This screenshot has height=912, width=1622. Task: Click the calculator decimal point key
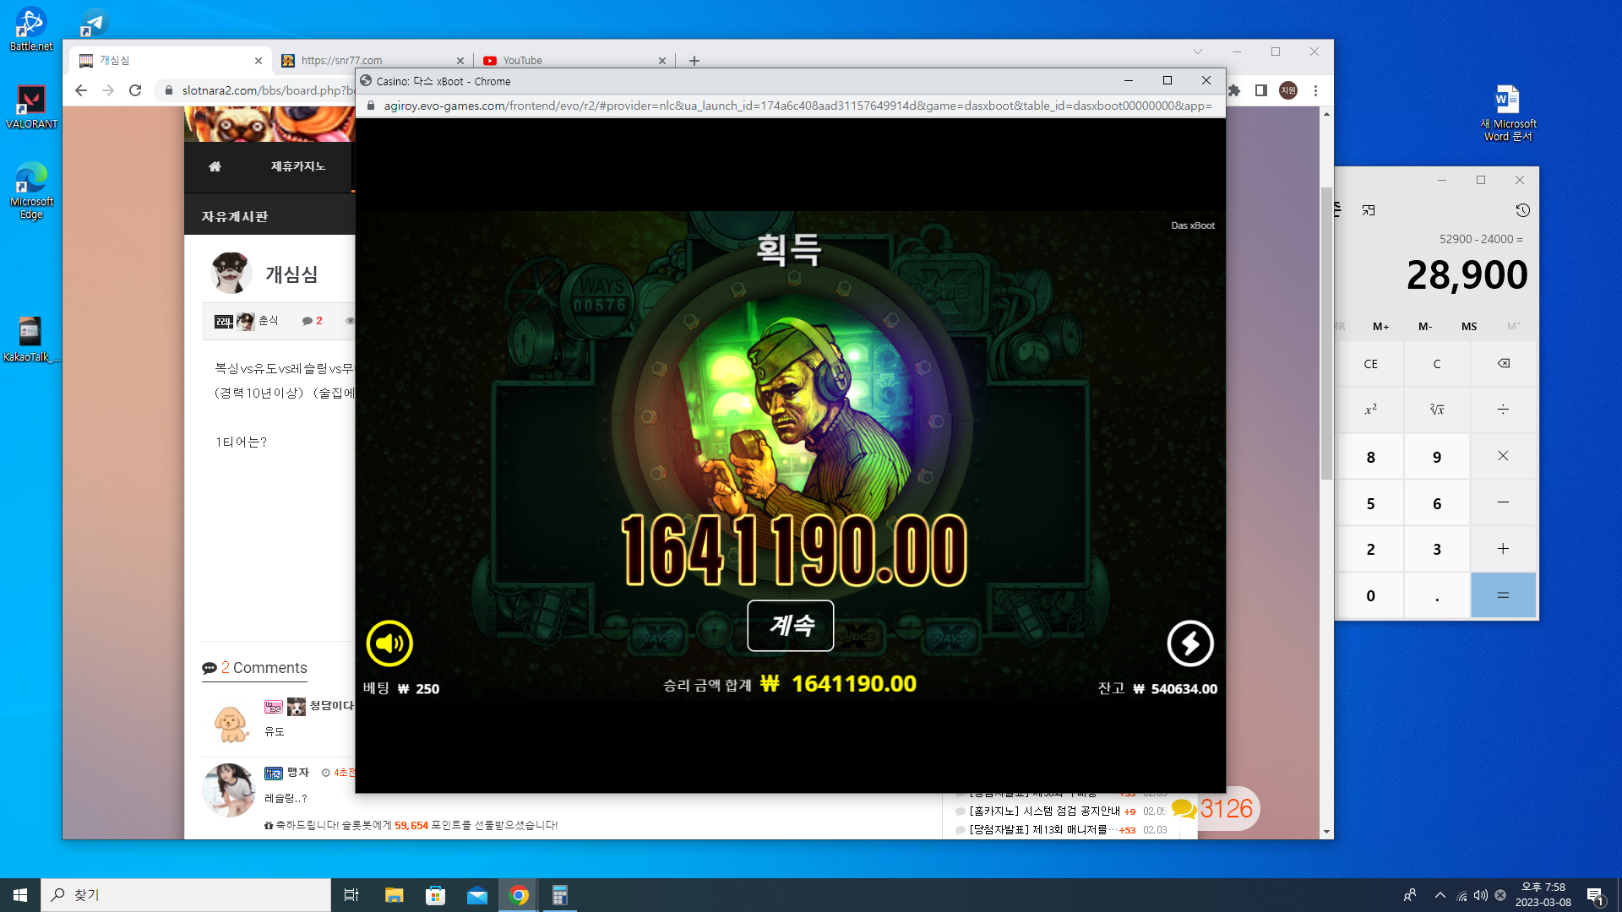coord(1437,595)
